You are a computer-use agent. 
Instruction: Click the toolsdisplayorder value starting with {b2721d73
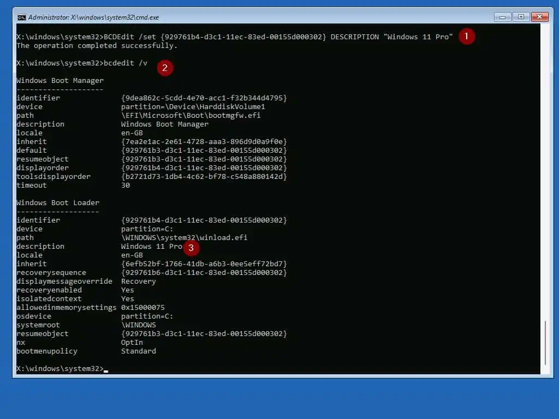(204, 177)
